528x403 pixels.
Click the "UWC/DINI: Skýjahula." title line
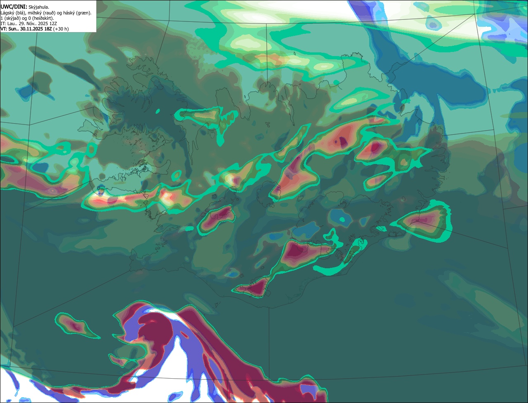click(25, 7)
